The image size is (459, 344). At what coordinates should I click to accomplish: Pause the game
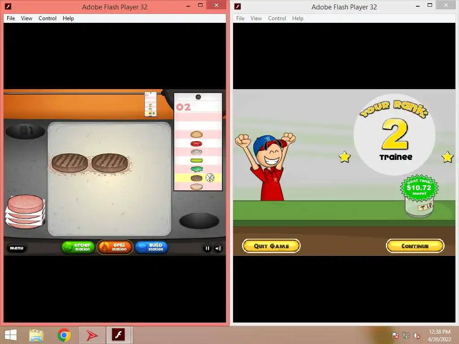coord(207,248)
